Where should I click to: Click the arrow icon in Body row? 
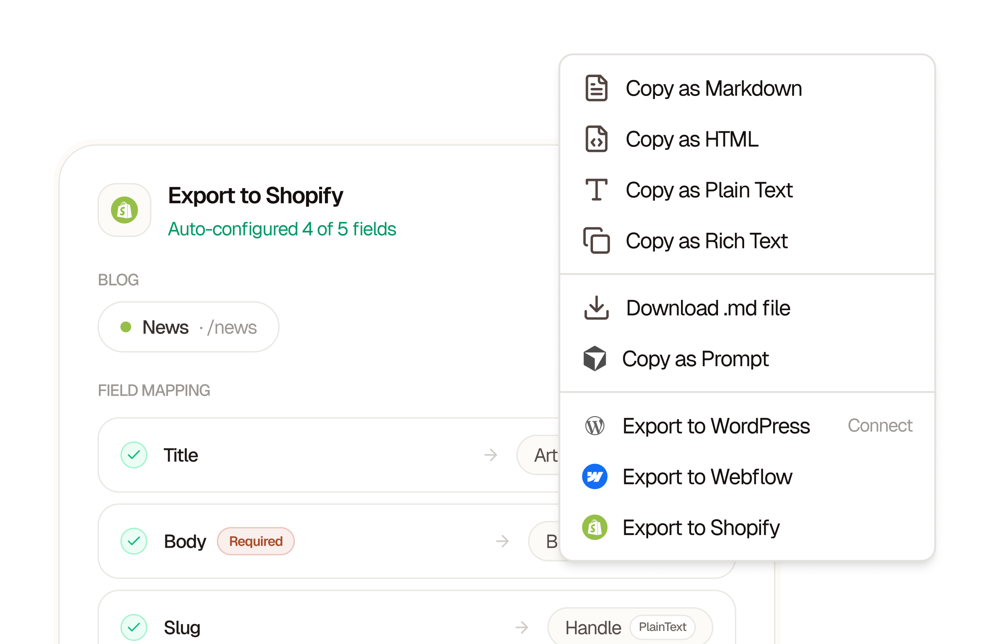(x=503, y=541)
